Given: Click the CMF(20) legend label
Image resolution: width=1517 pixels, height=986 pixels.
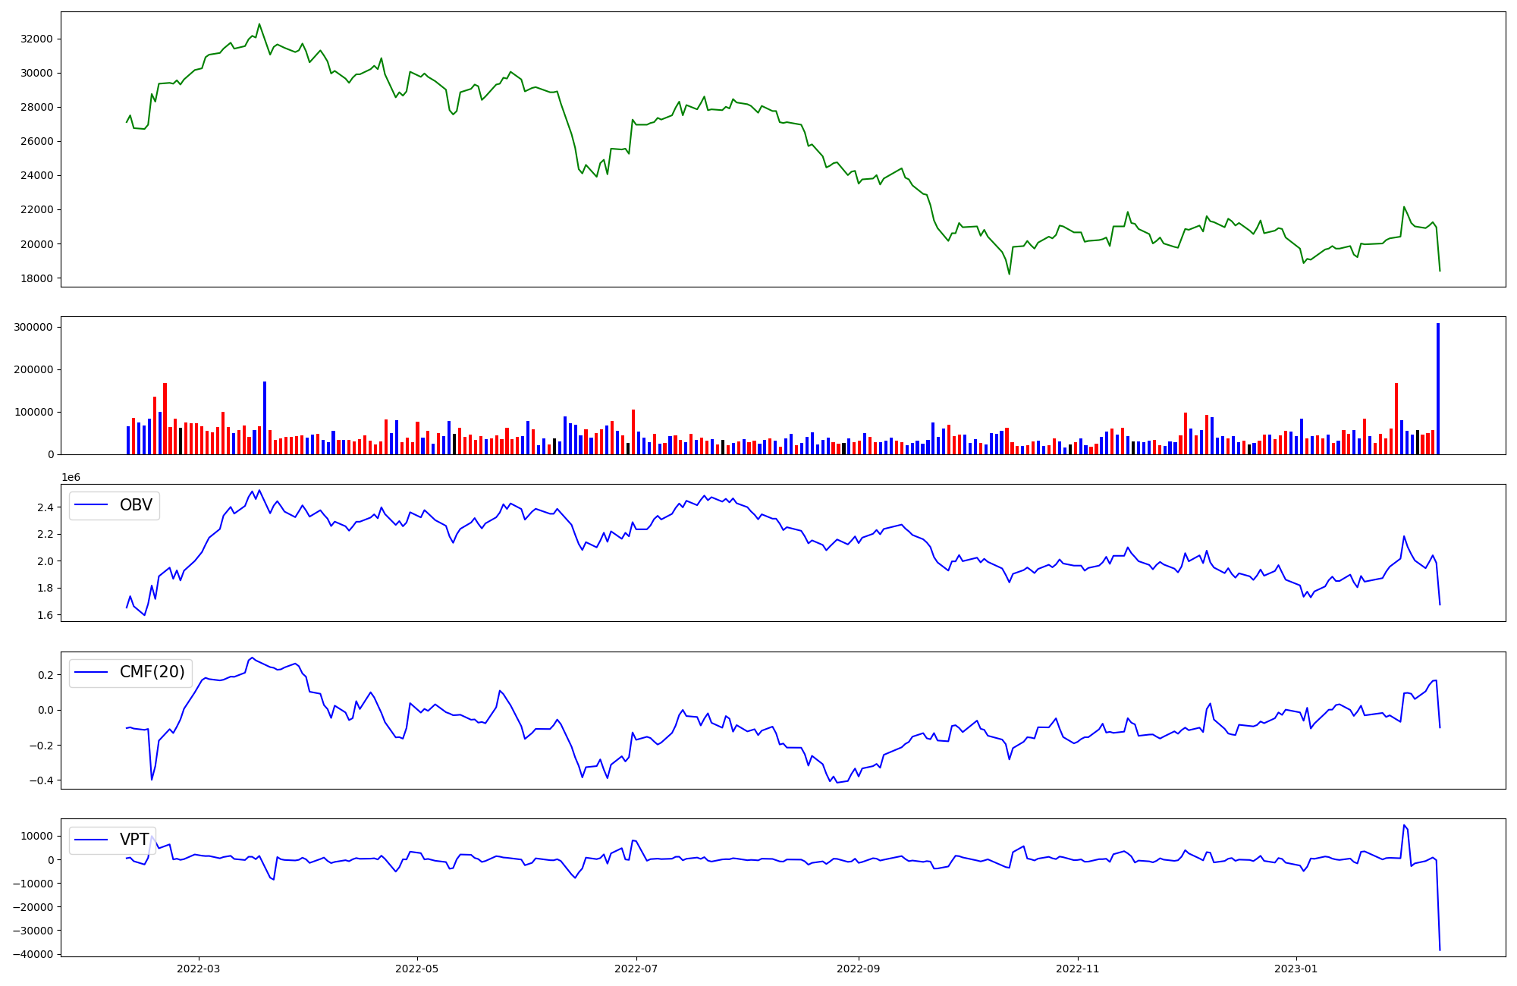Looking at the screenshot, I should click(152, 672).
